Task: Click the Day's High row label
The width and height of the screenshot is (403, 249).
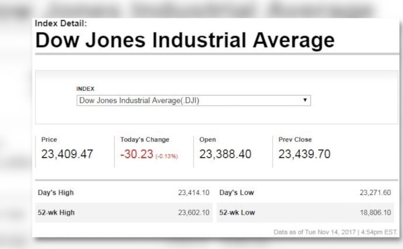Action: [56, 193]
